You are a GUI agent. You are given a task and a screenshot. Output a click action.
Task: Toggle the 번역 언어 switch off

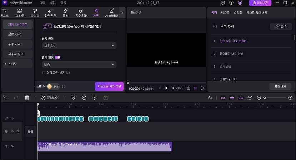point(57,57)
